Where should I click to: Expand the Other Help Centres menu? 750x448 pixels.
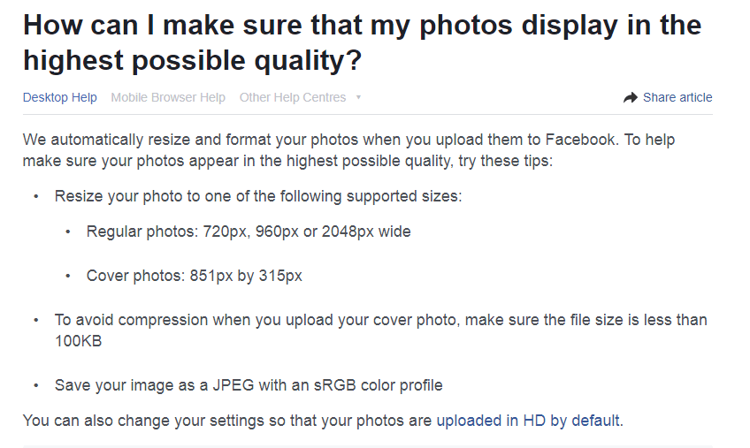pyautogui.click(x=293, y=98)
